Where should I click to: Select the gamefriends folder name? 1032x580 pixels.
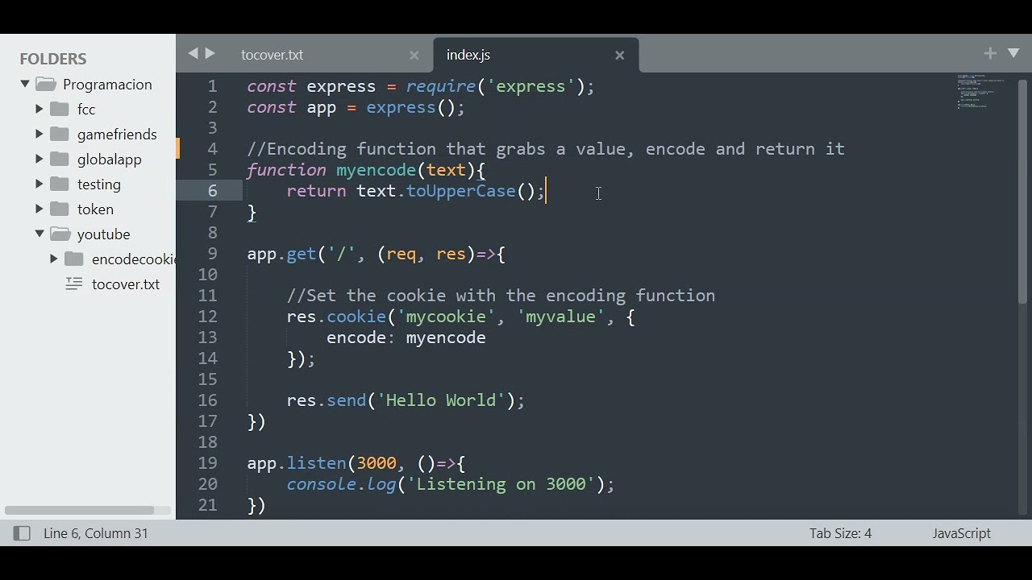117,135
